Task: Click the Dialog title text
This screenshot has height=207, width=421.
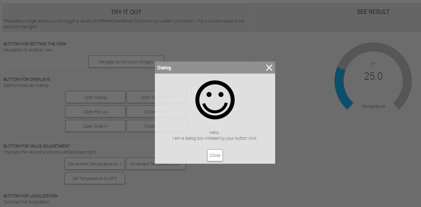Action: pos(164,68)
